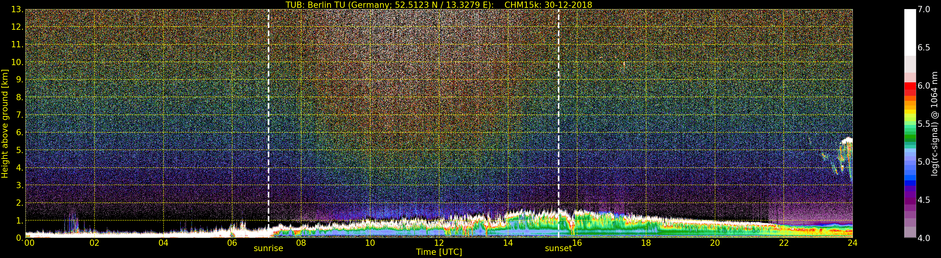Click the '5.5' tick on the colorbar
Image resolution: width=941 pixels, height=258 pixels.
[924, 124]
